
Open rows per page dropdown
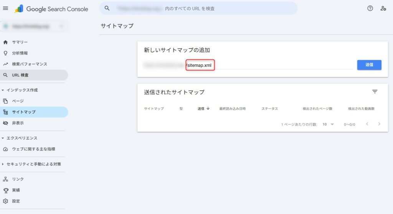pos(328,124)
